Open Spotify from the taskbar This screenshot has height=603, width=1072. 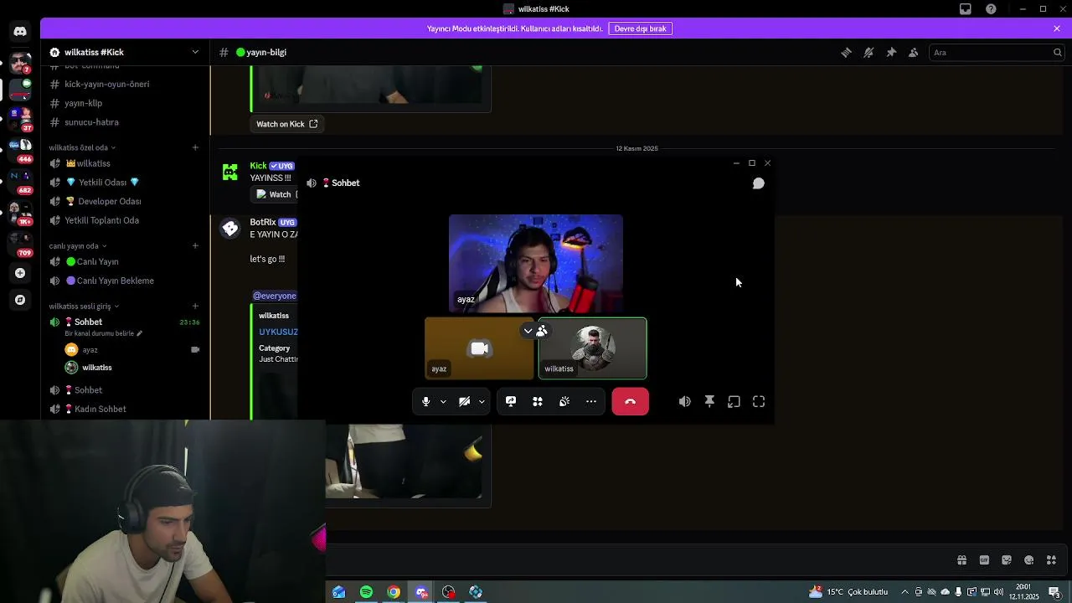pyautogui.click(x=366, y=592)
